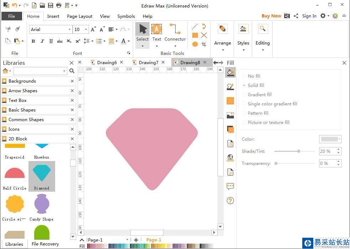Image resolution: width=350 pixels, height=249 pixels.
Task: Click the Buy Now link
Action: 271,16
